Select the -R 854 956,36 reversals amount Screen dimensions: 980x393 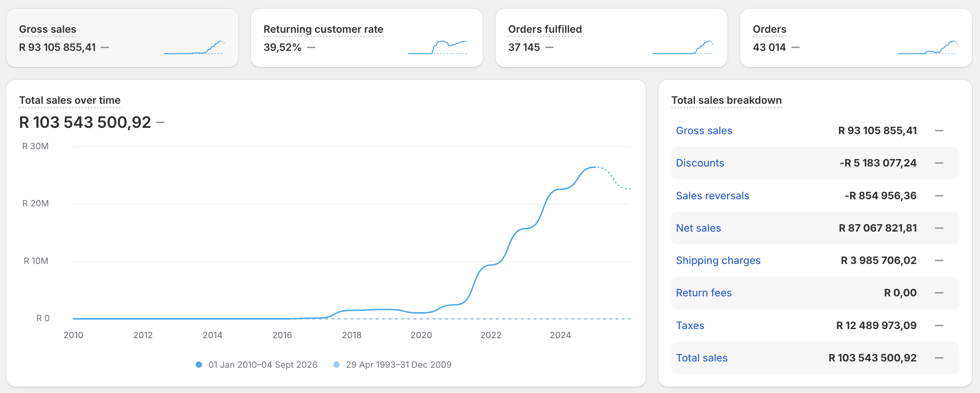point(881,196)
